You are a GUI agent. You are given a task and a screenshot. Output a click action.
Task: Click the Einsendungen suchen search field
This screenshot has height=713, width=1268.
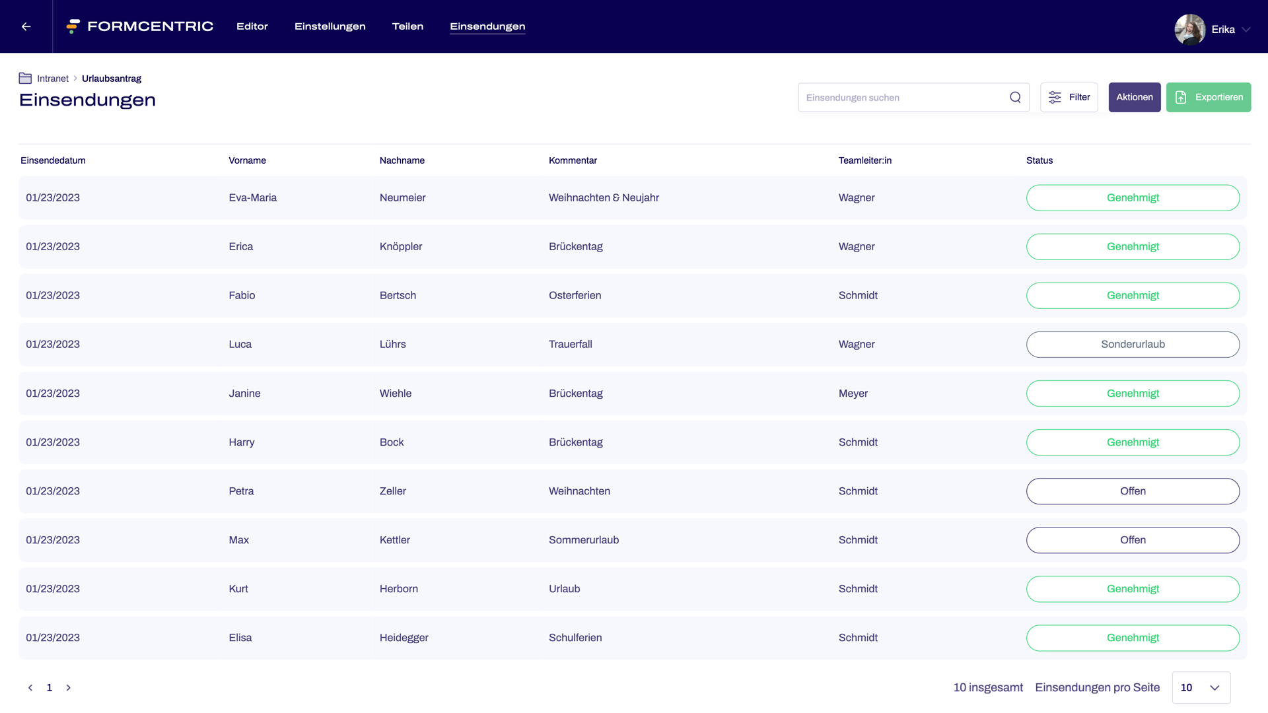click(x=901, y=98)
